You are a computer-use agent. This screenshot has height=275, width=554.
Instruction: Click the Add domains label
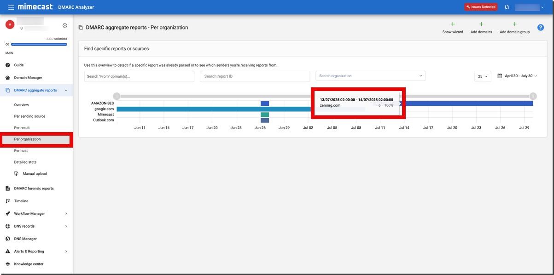(481, 32)
